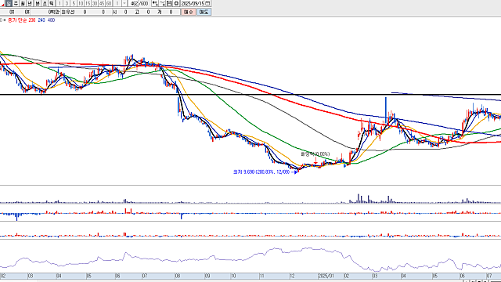
Task: Switch chart to 틱 (tick) period
Action: [x=52, y=3]
